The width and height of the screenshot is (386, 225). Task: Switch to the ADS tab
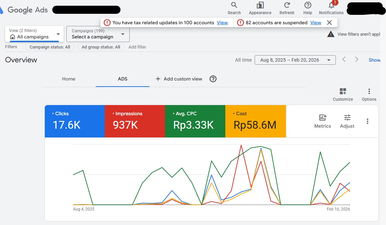[x=123, y=79]
